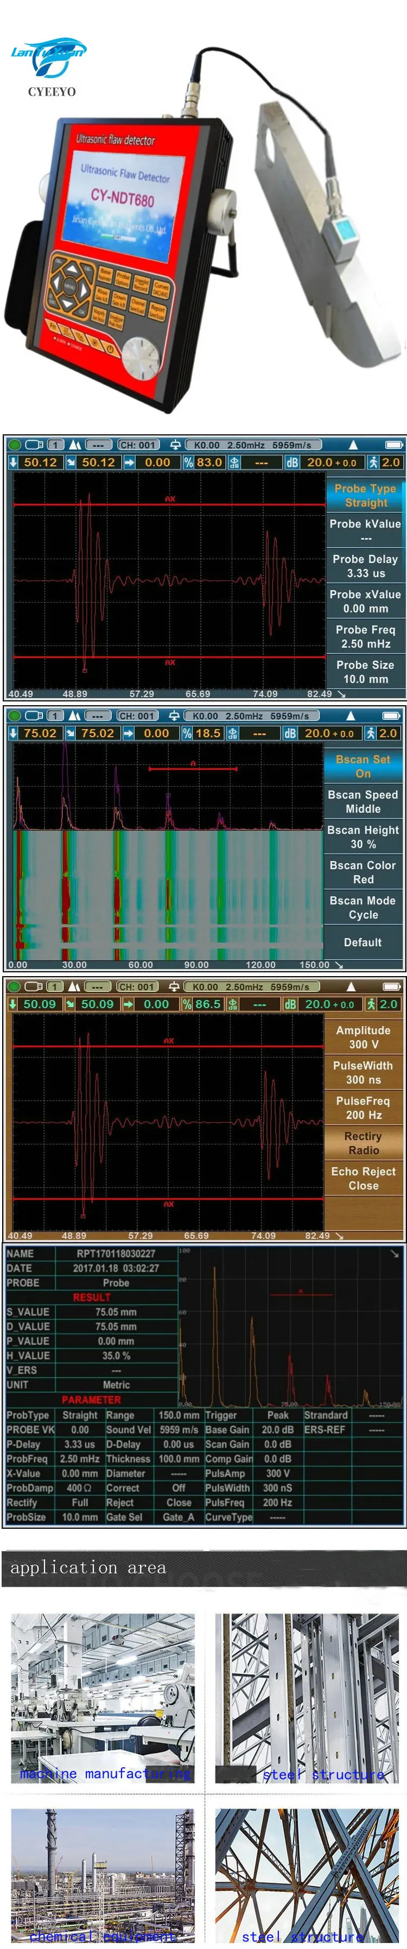Screen dimensions: 407x1949
Task: Click alarm triangle icon on Probe Type screen
Action: click(x=353, y=445)
